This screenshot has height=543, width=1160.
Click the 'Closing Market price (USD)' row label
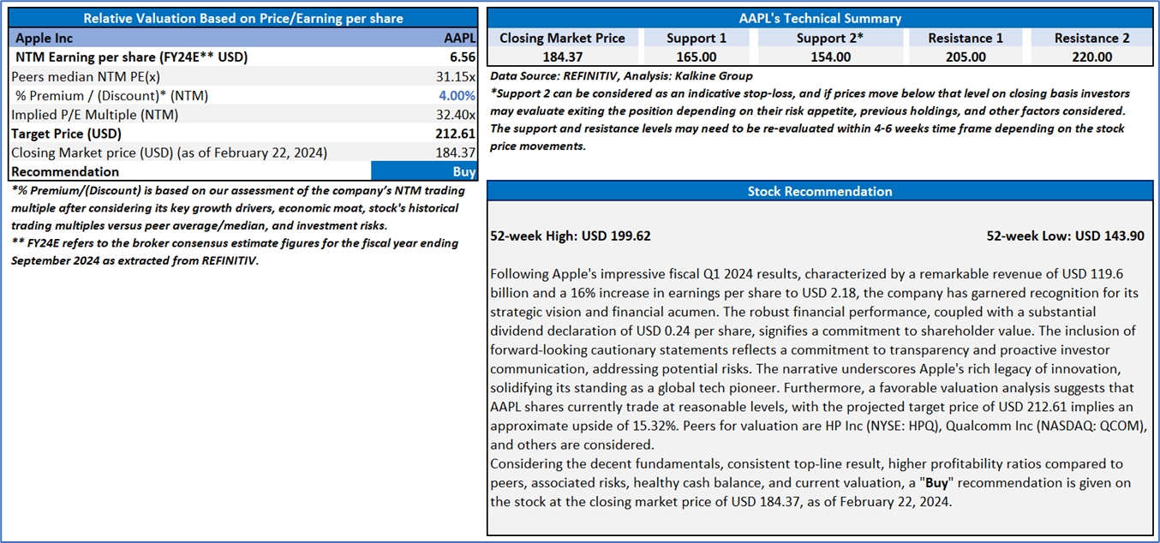click(169, 152)
